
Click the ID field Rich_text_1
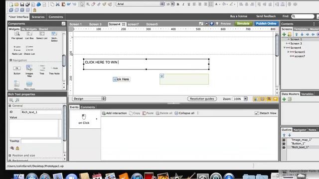point(41,112)
